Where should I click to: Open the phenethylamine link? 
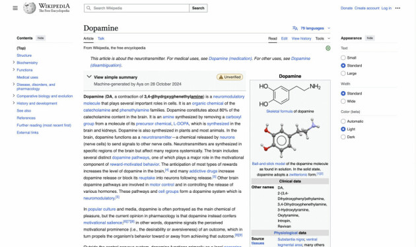[x=134, y=110]
